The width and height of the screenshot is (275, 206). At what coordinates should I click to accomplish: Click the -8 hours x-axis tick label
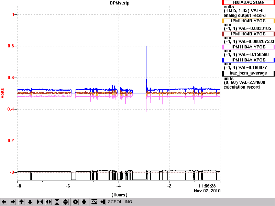[x=19, y=186]
